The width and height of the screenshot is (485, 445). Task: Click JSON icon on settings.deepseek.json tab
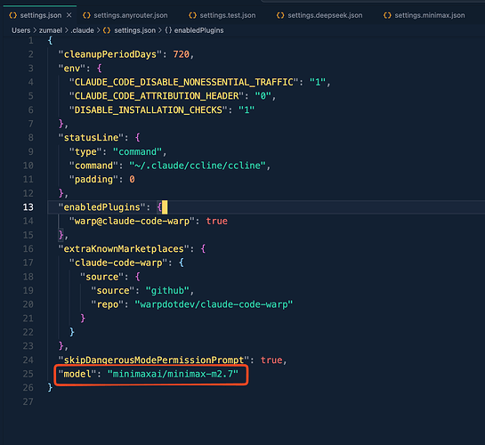point(280,15)
